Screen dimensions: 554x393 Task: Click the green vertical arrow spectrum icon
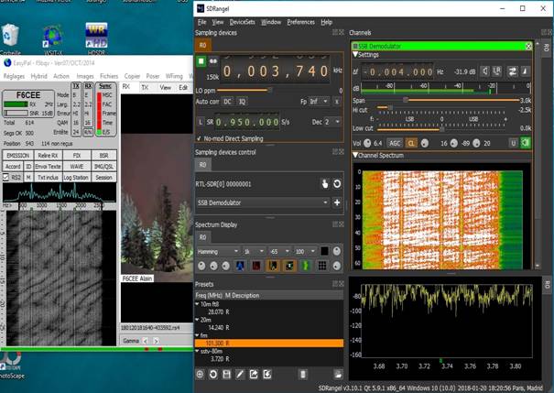tap(306, 266)
